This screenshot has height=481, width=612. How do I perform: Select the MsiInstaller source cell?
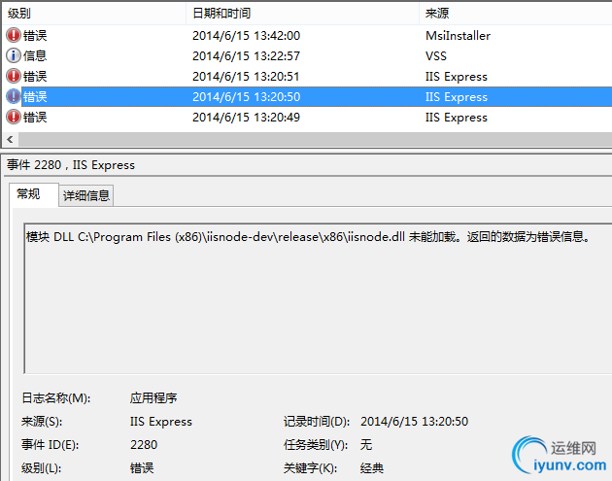point(458,36)
